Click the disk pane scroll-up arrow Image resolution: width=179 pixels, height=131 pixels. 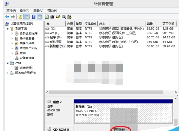pyautogui.click(x=176, y=99)
